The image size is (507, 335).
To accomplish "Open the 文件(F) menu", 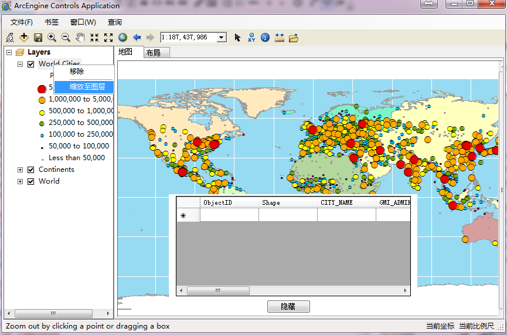I will (x=21, y=22).
